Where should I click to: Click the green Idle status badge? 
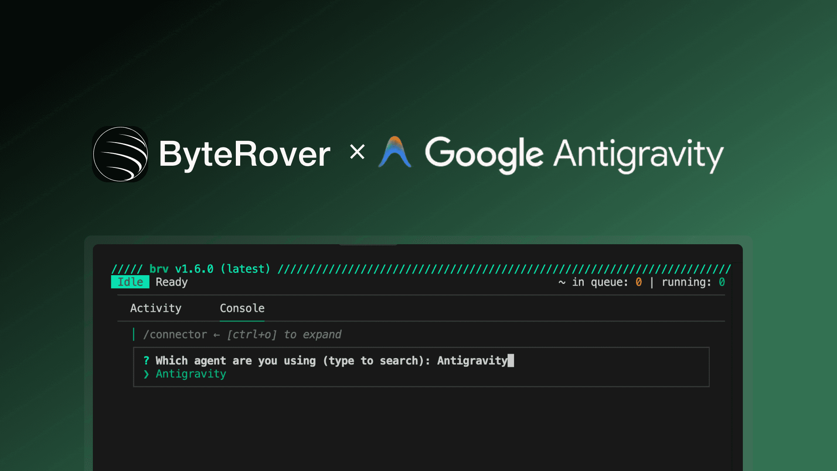130,282
